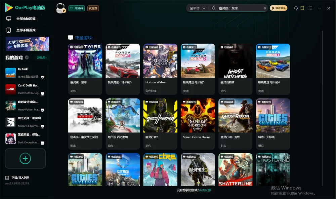Select 全部电脑游戏 in sidebar

coord(26,19)
